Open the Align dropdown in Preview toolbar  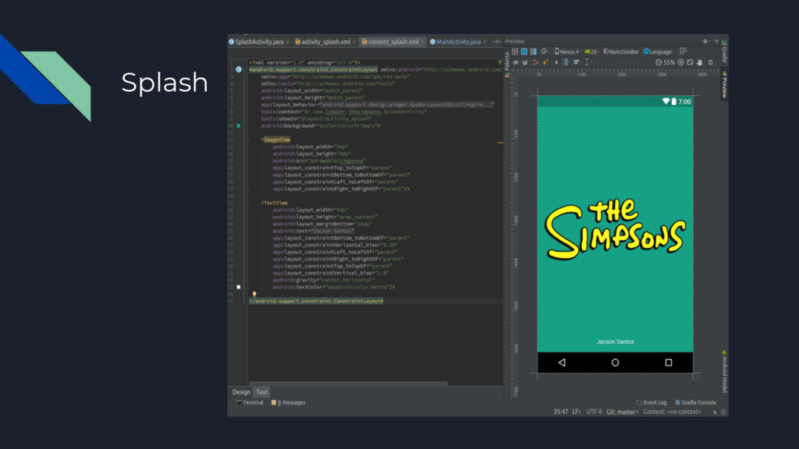tap(577, 62)
